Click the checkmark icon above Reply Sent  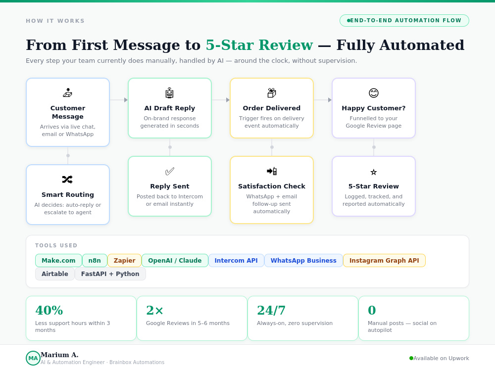(169, 171)
